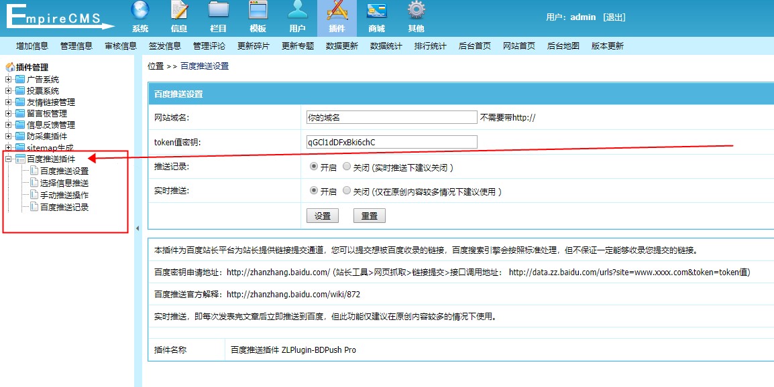Click folder icon beside 广告系统
Image resolution: width=774 pixels, height=387 pixels.
[19, 80]
